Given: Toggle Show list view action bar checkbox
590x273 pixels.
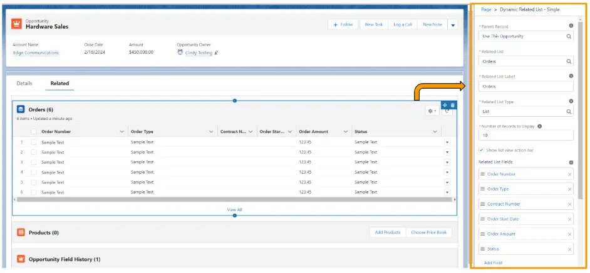Looking at the screenshot, I should (481, 150).
